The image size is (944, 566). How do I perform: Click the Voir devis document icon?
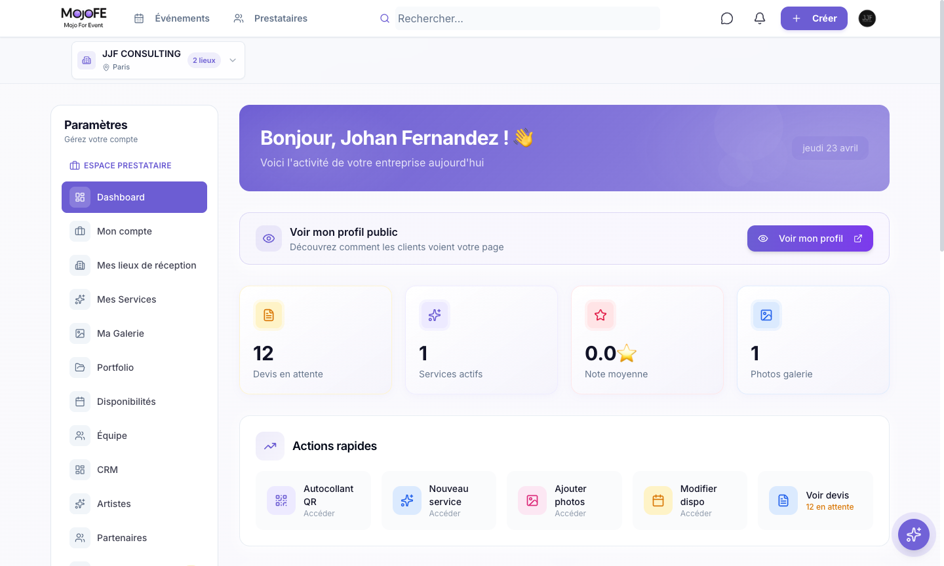(783, 500)
